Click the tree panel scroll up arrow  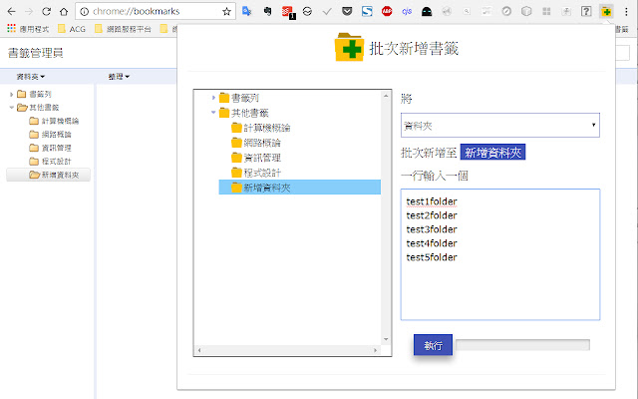386,96
